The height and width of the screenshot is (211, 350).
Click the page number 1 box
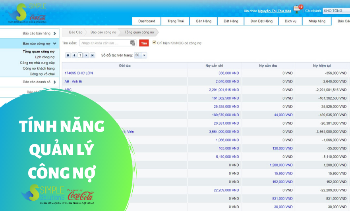[x=80, y=55]
